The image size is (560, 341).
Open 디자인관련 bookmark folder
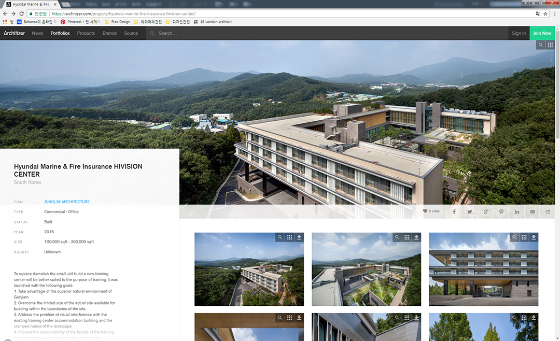(178, 22)
